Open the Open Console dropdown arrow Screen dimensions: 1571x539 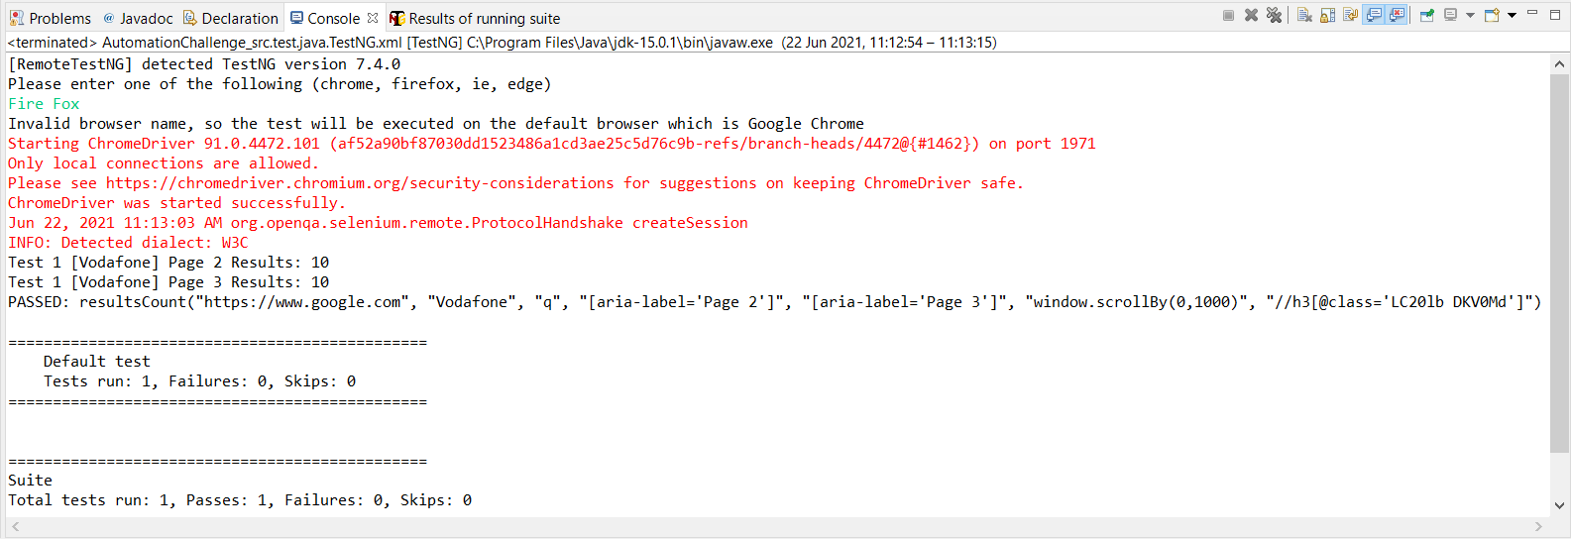[x=1512, y=15]
